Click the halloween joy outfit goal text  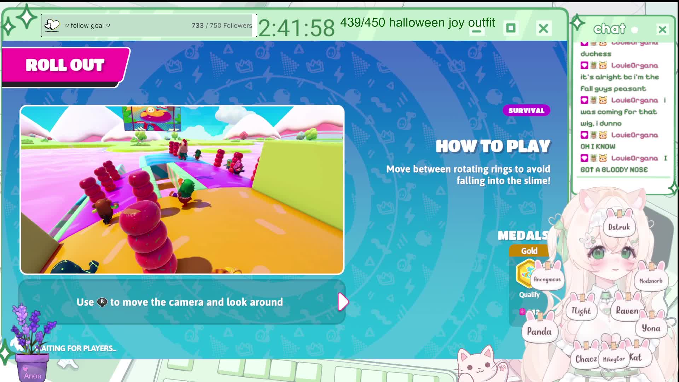[417, 23]
